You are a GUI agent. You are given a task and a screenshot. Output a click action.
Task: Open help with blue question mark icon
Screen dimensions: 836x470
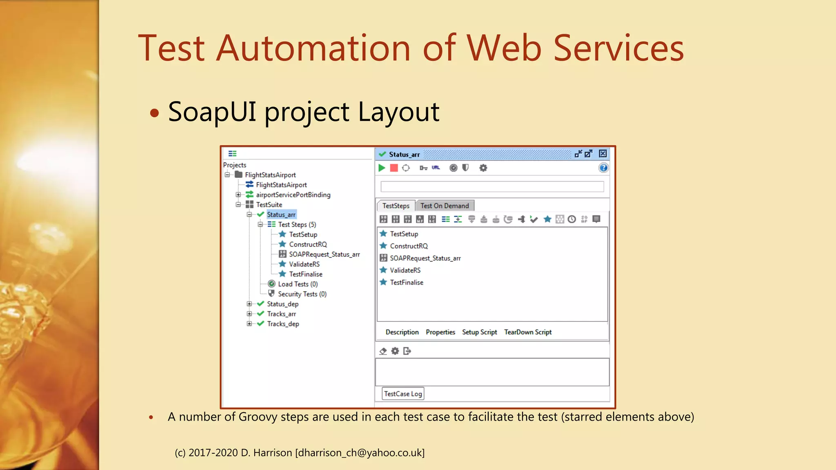[x=603, y=168]
